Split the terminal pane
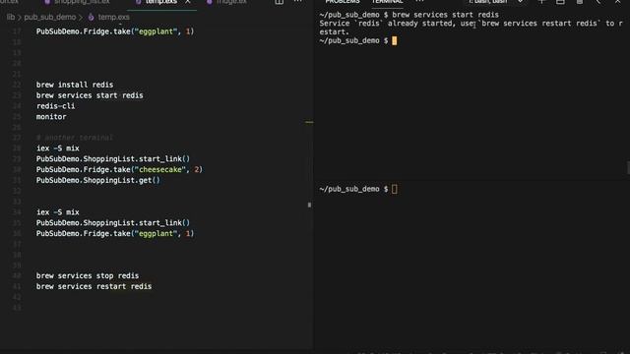The image size is (630, 354). pos(560,2)
